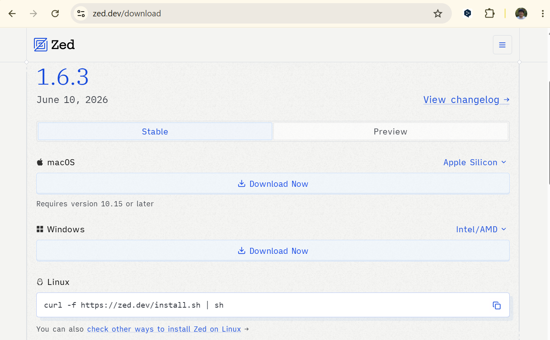The image size is (550, 340).
Task: Click the version number 1.6.3
Action: (63, 77)
